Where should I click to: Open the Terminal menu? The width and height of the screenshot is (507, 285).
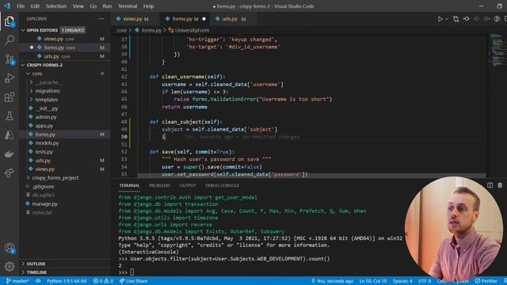point(128,6)
